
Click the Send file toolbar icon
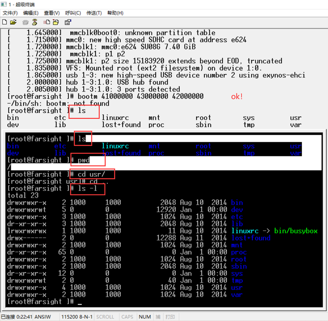coord(47,22)
